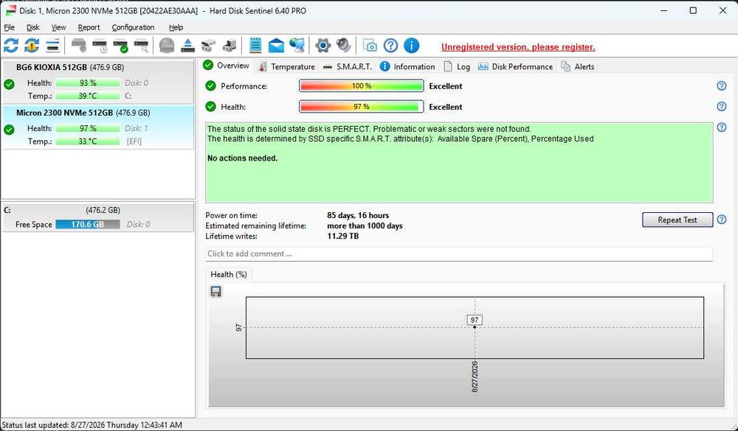Viewport: 738px width, 431px height.
Task: Select the BG6 KIOXIA 512GB disk
Action: pos(98,81)
